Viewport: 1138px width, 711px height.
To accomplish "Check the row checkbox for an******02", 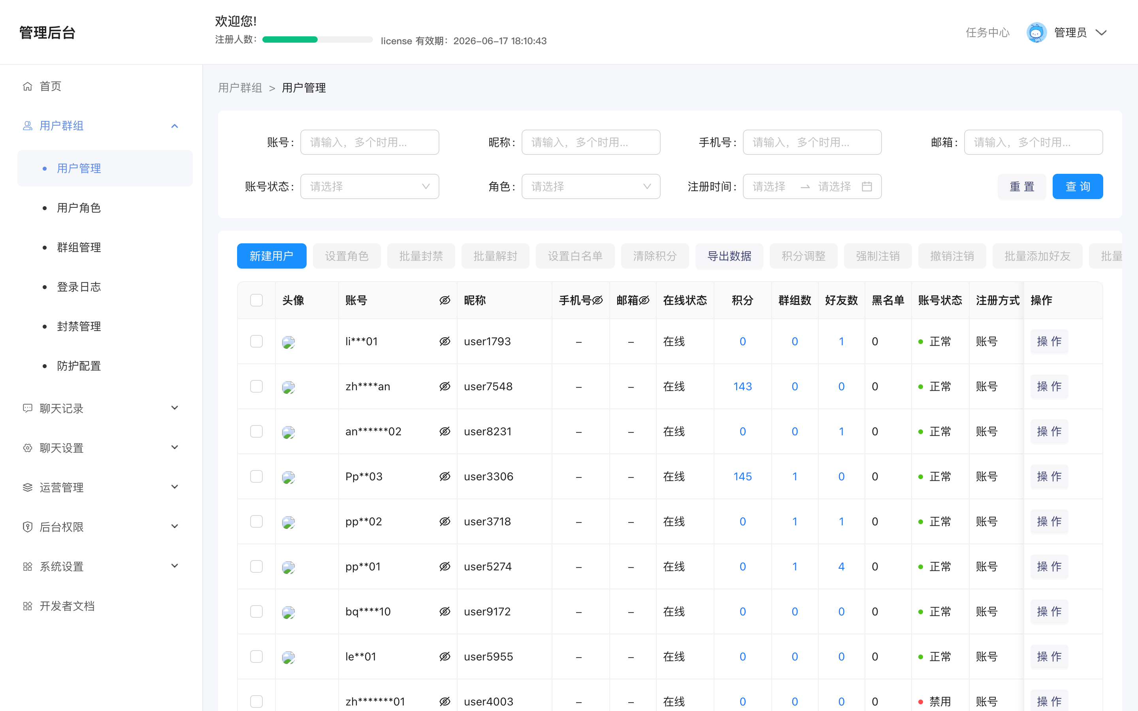I will coord(256,432).
